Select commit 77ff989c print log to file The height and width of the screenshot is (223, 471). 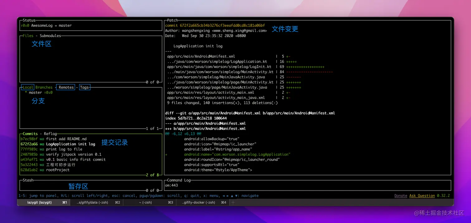coord(91,149)
